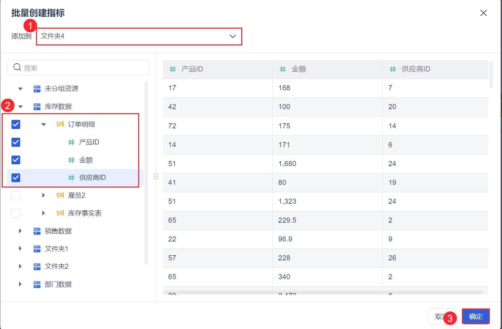502x329 pixels.
Task: Select the 文件夹2 tree item
Action: [57, 267]
